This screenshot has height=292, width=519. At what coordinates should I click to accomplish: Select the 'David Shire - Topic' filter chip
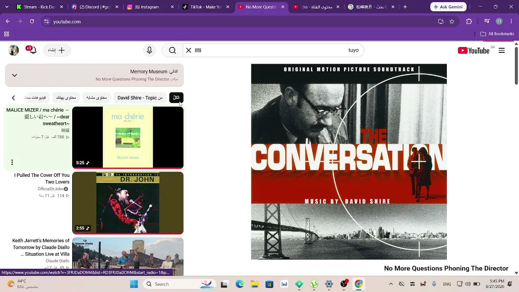140,98
